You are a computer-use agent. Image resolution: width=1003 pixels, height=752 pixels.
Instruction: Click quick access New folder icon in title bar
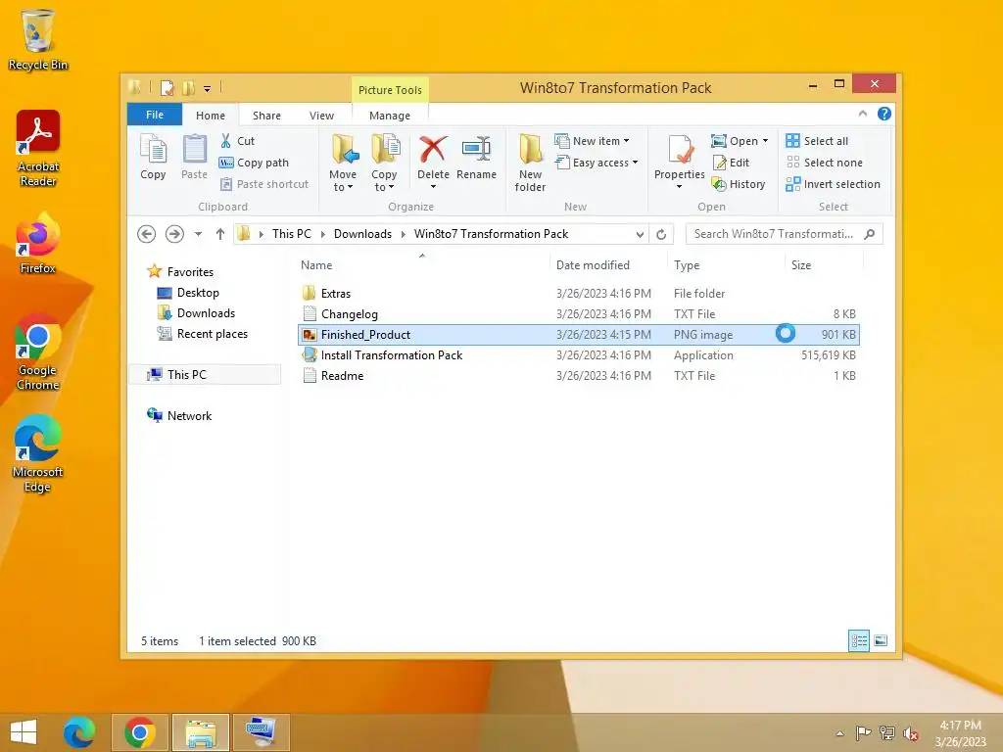(188, 87)
